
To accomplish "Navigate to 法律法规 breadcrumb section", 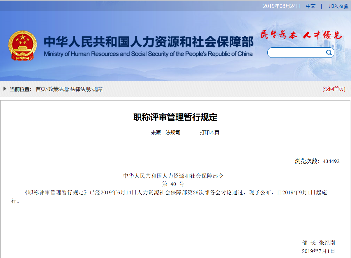I will point(80,89).
